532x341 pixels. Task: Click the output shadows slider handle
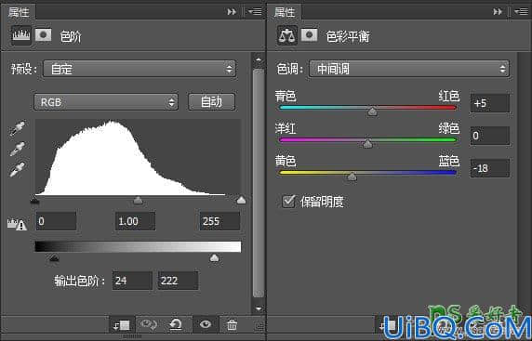(54, 258)
